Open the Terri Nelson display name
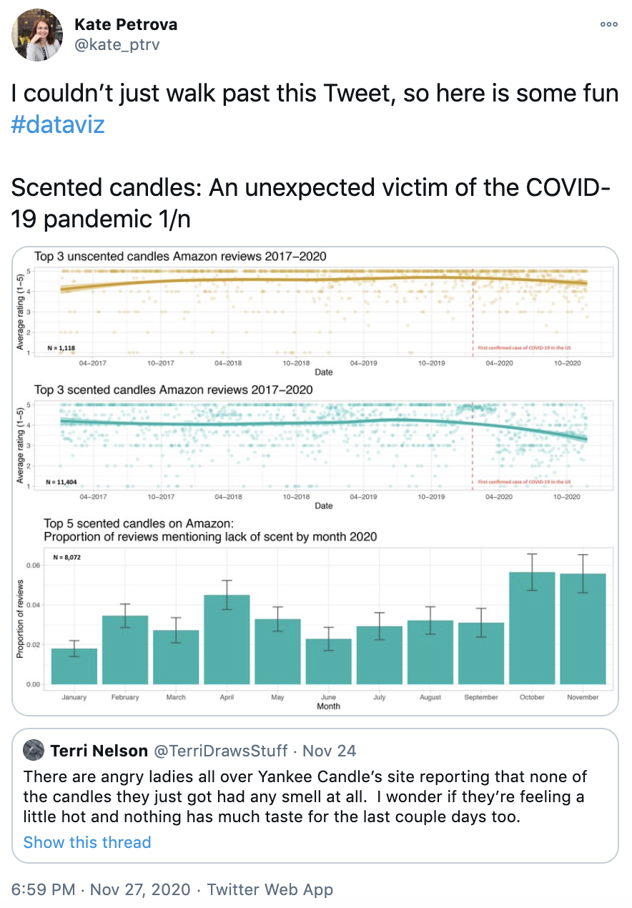 pyautogui.click(x=99, y=751)
